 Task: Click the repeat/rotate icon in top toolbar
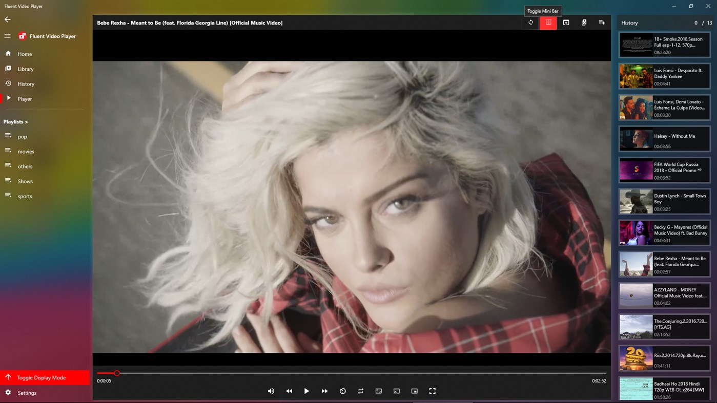[x=530, y=23]
